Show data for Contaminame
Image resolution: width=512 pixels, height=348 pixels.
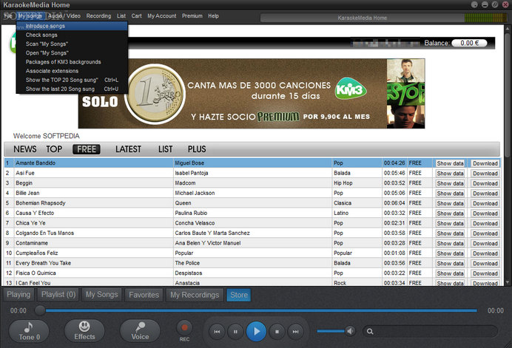click(450, 244)
